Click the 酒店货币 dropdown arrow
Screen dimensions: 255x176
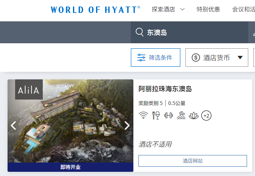[x=240, y=58]
